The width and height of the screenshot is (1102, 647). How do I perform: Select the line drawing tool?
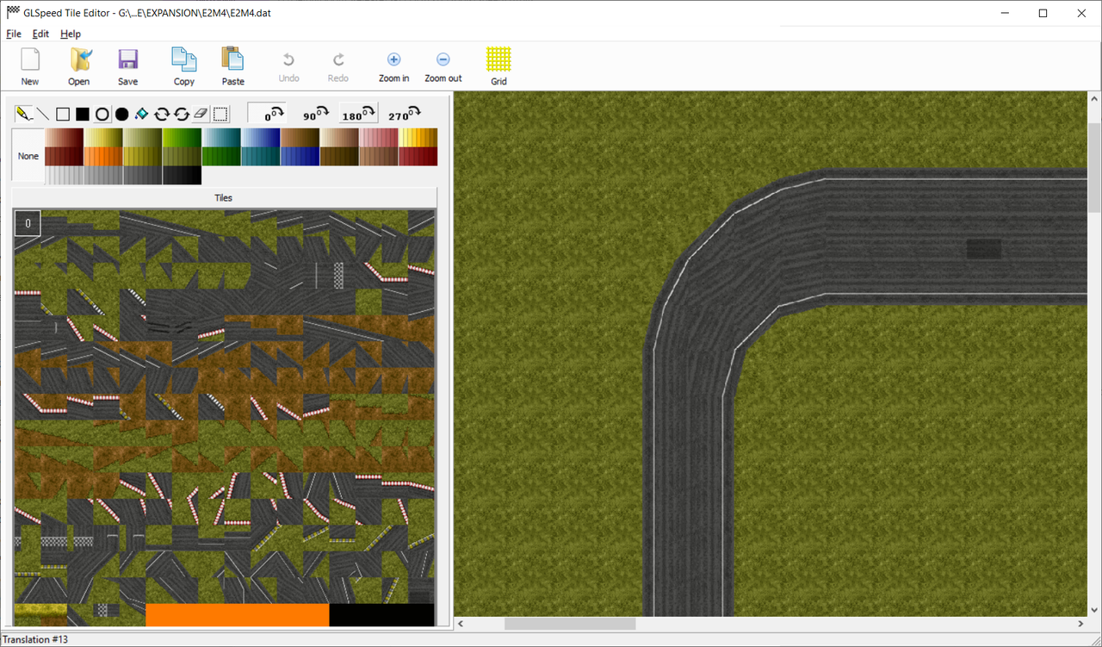(x=43, y=113)
